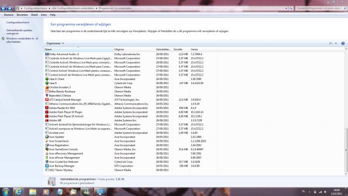Select the Acrobat.com program row
The width and height of the screenshot is (348, 196).
coord(131,133)
